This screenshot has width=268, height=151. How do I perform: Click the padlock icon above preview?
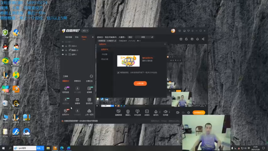(x=186, y=39)
